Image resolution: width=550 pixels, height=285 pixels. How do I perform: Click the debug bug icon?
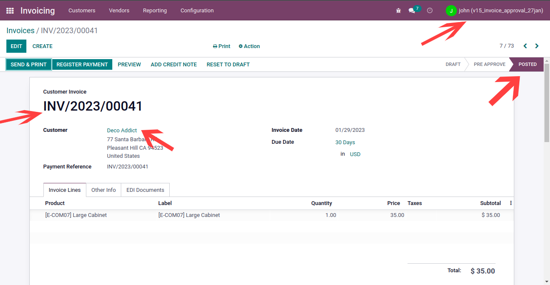(399, 10)
